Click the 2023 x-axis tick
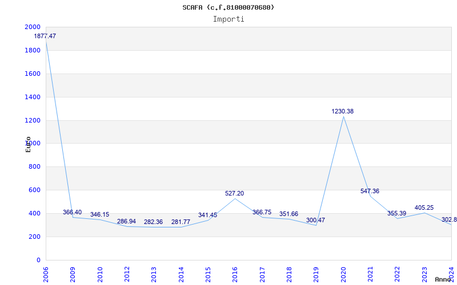Image resolution: width=457 pixels, height=285 pixels. point(424,274)
